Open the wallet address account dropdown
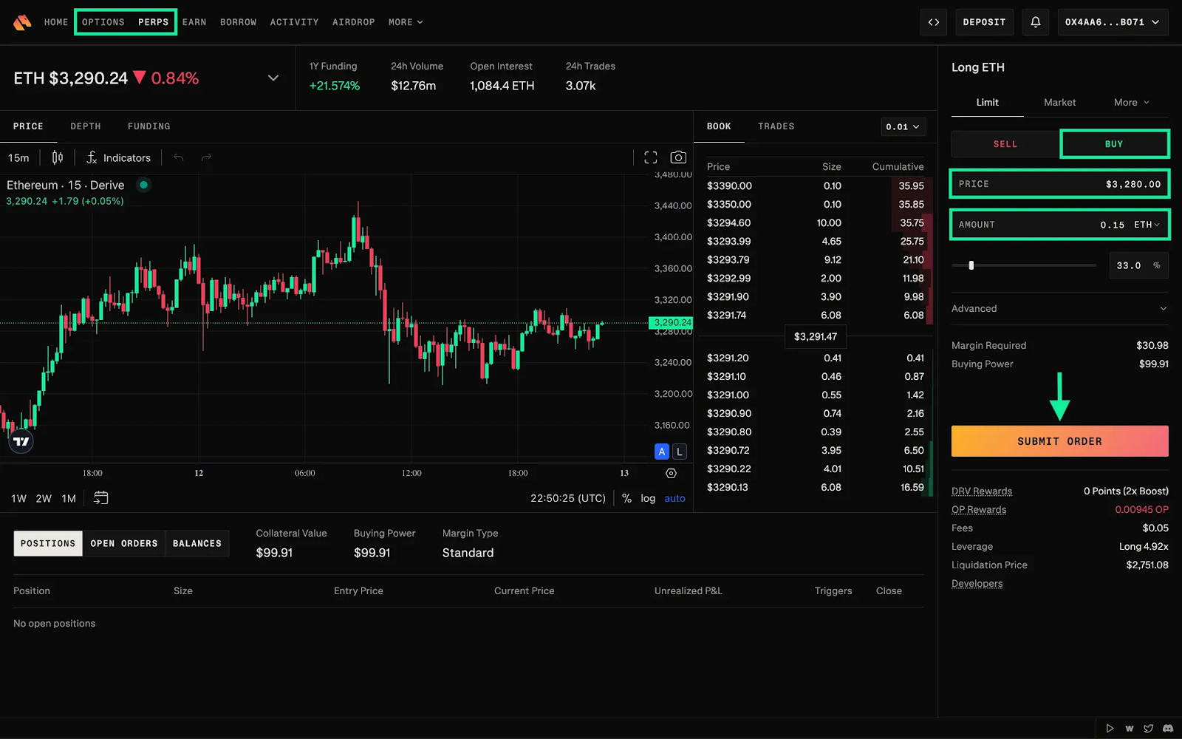 (1112, 22)
